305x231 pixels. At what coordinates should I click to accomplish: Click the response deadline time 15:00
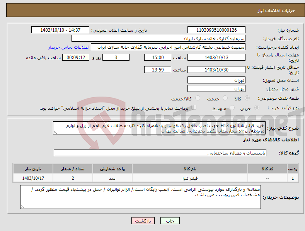pyautogui.click(x=158, y=57)
